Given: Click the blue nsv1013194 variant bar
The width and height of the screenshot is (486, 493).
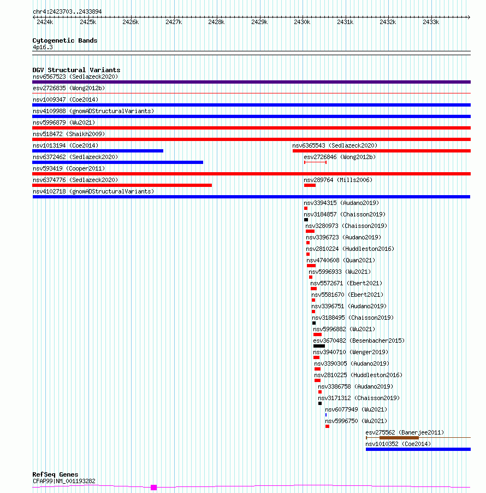Looking at the screenshot, I should point(98,151).
